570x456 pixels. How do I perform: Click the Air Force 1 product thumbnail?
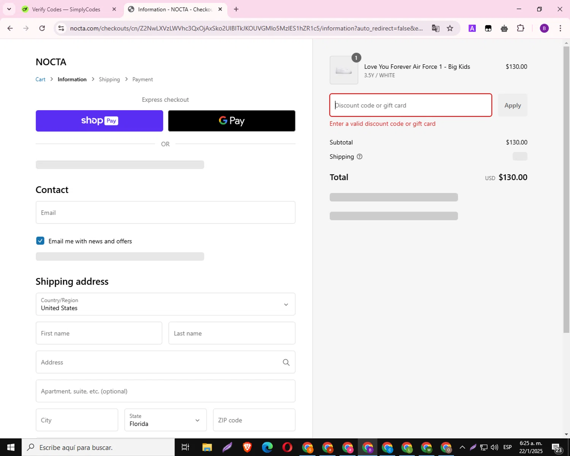pos(344,70)
